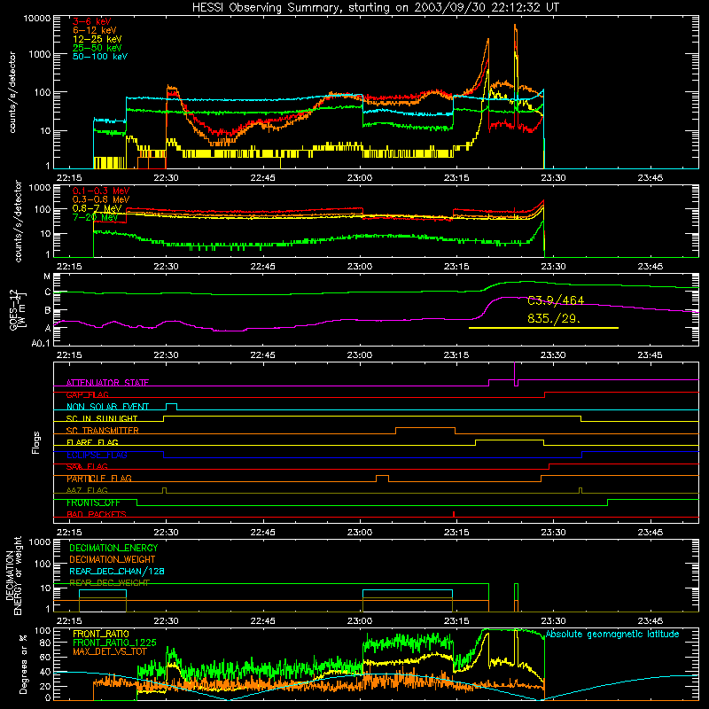Image resolution: width=709 pixels, height=709 pixels.
Task: Select the GAP_FLAG label
Action: click(x=88, y=394)
